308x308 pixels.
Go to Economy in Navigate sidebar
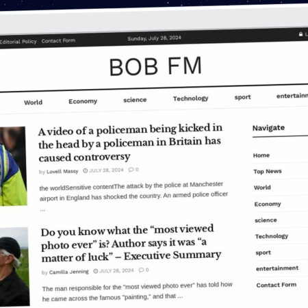[x=268, y=204]
